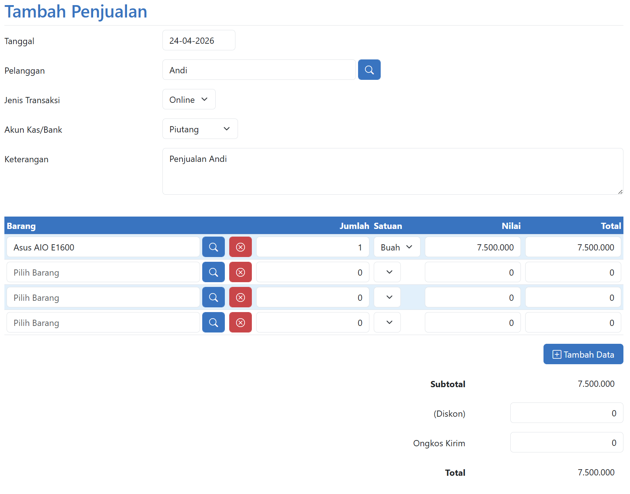Select the Ongkos Kirim amount field

[x=566, y=443]
